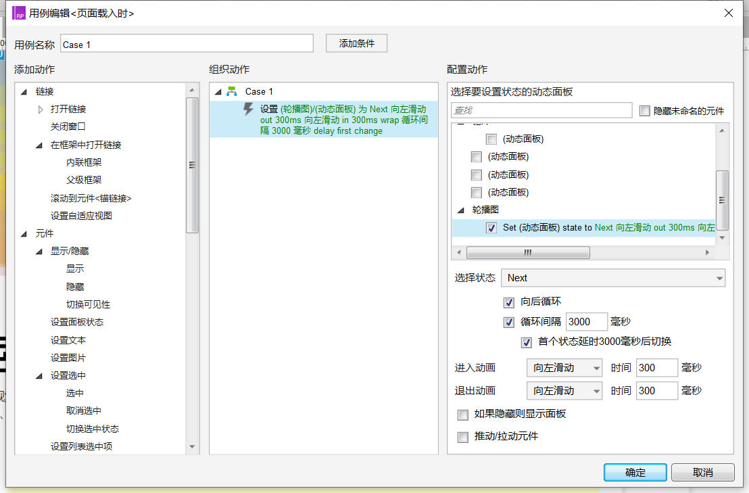Select 取消选中 action

tap(84, 411)
